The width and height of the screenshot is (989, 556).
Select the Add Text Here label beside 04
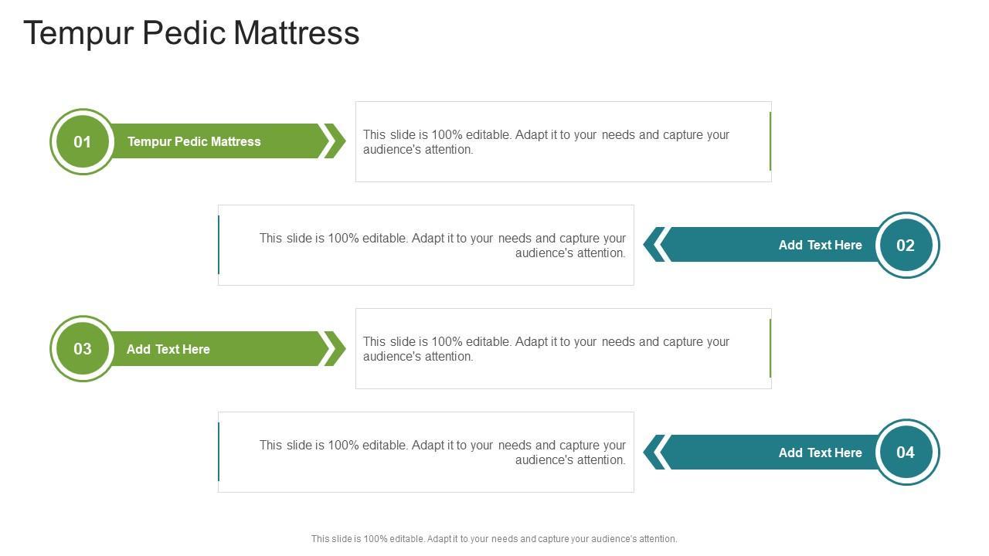820,453
